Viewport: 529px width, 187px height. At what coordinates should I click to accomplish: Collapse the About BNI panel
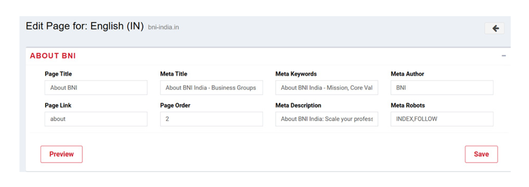(503, 56)
